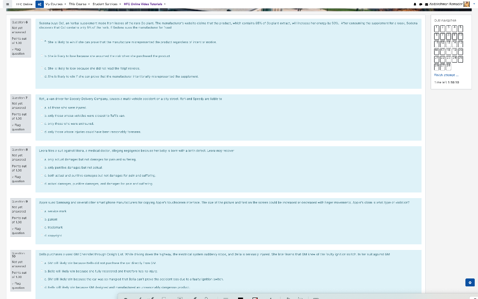Pick option d 'injuries could have been reasonably foreseen'
The image size is (478, 299).
click(42, 131)
